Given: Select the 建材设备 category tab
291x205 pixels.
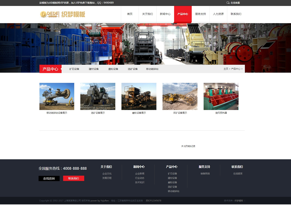Looking at the screenshot, I should 94,69.
